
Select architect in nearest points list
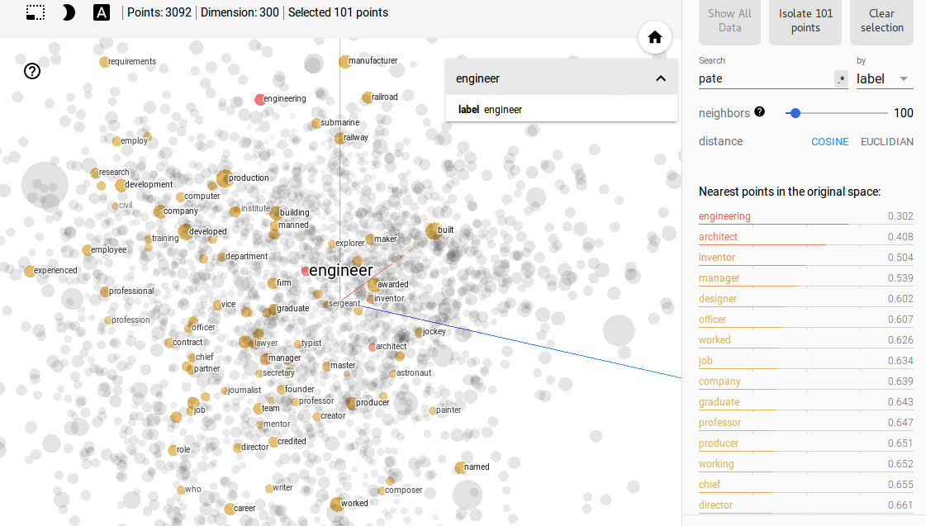pyautogui.click(x=805, y=237)
